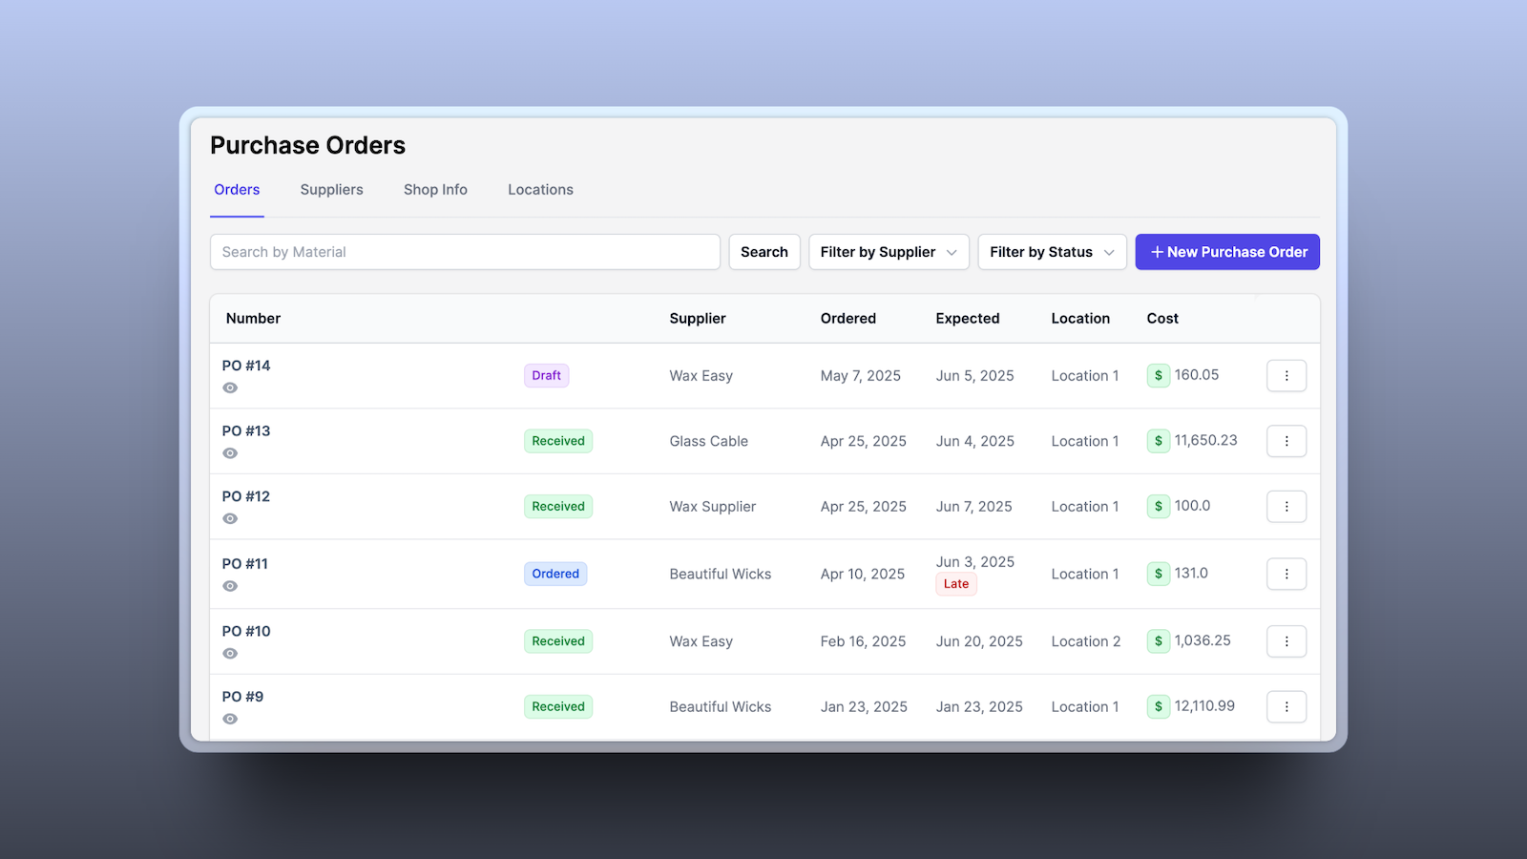Expand the Filter by Status dropdown
The image size is (1527, 859).
pos(1052,252)
